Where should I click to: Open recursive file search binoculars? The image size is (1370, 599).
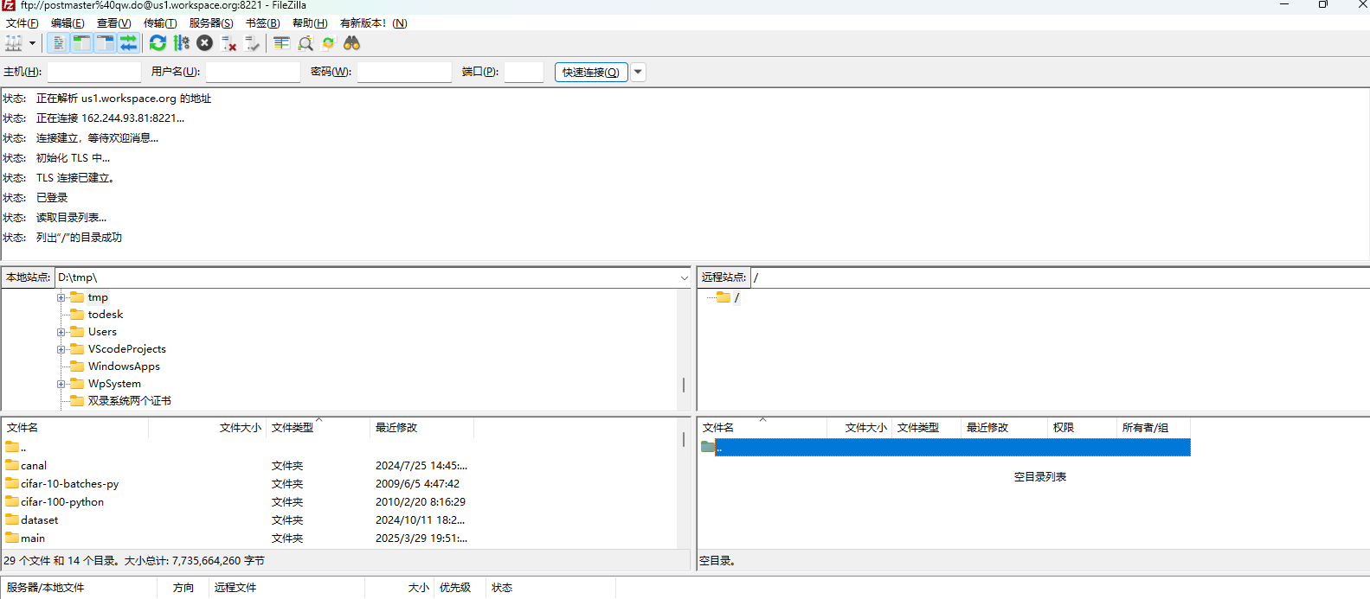click(x=351, y=43)
